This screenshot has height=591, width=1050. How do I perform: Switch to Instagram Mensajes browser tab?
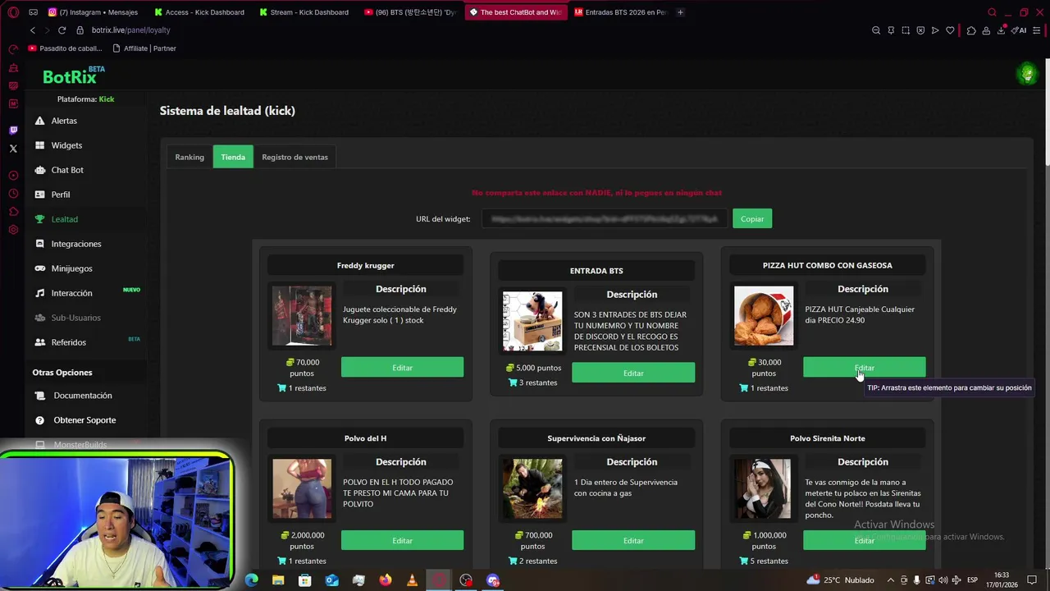[94, 12]
